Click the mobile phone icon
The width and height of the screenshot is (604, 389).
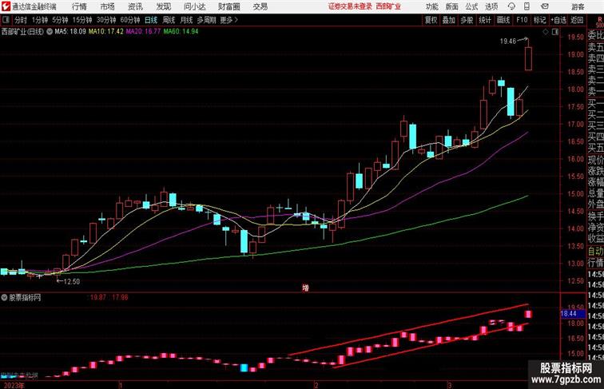[527, 6]
